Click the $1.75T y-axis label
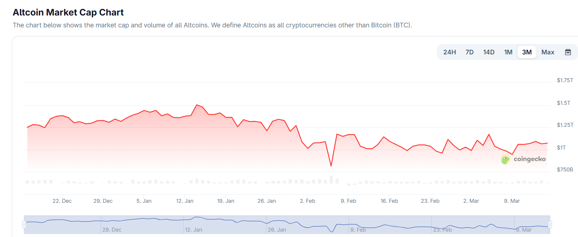Screen dimensions: 578x237 click(565, 80)
